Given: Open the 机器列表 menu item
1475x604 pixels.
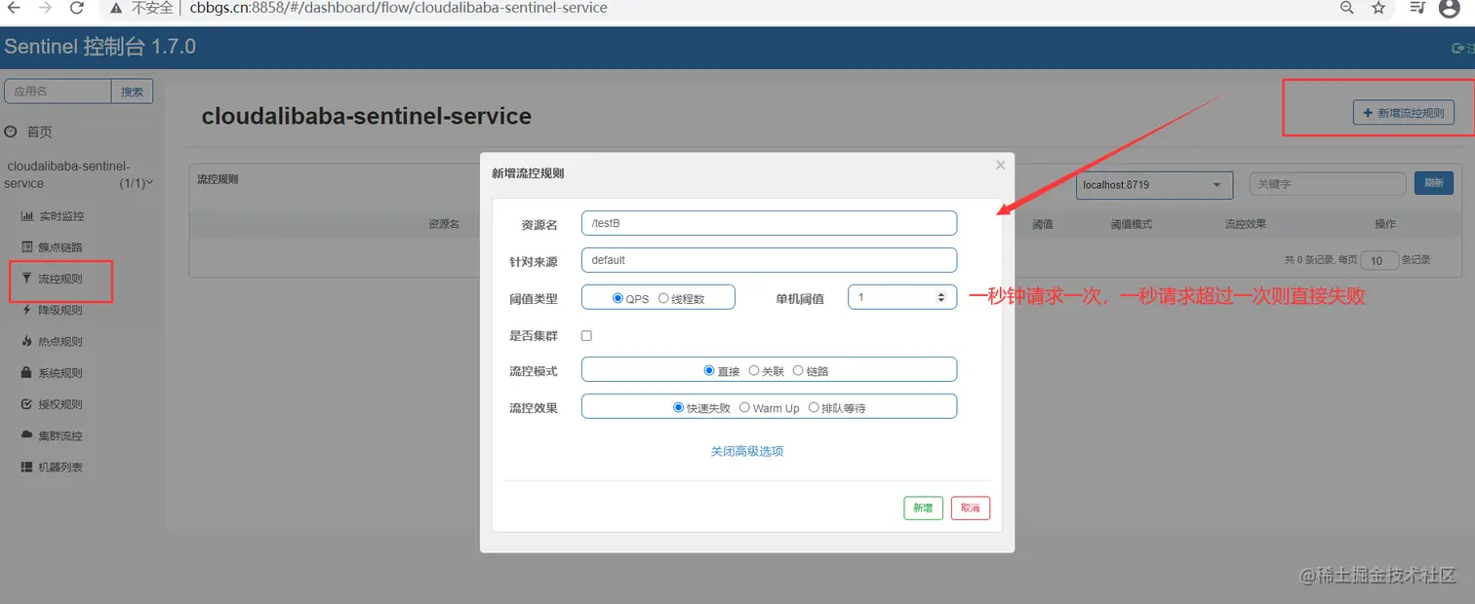Looking at the screenshot, I should click(60, 468).
